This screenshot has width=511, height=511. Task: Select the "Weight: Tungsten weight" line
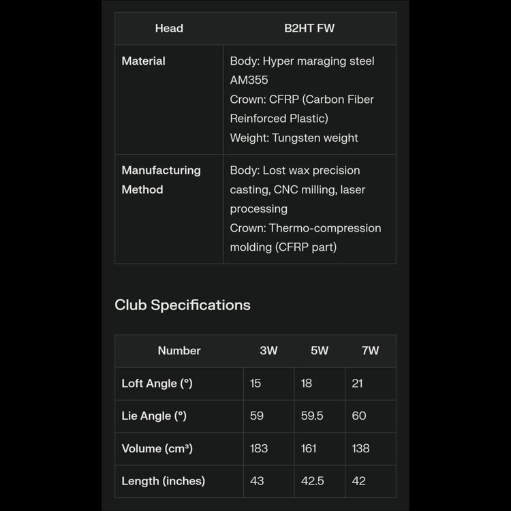click(294, 138)
